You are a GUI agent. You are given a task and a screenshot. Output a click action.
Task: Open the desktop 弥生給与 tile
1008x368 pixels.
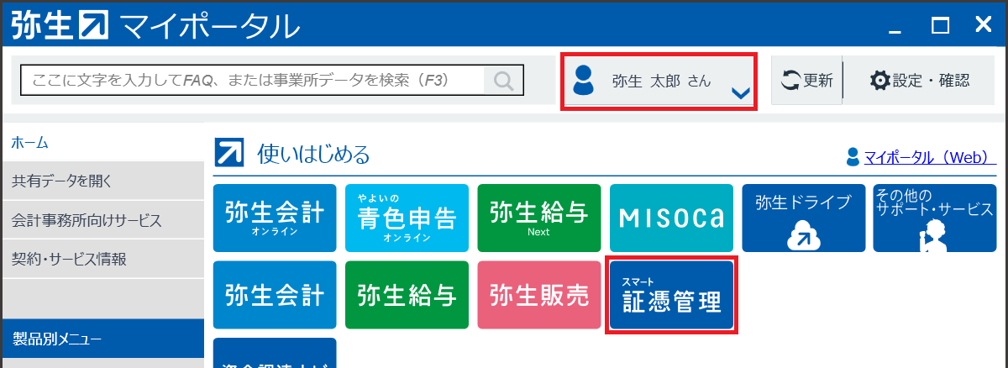(407, 295)
